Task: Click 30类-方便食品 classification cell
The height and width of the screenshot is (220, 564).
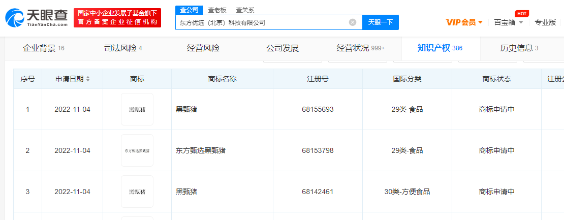Action: pyautogui.click(x=407, y=192)
